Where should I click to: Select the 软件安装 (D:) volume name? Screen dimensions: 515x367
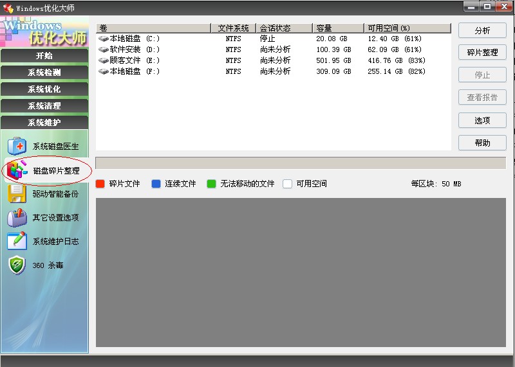pos(135,49)
